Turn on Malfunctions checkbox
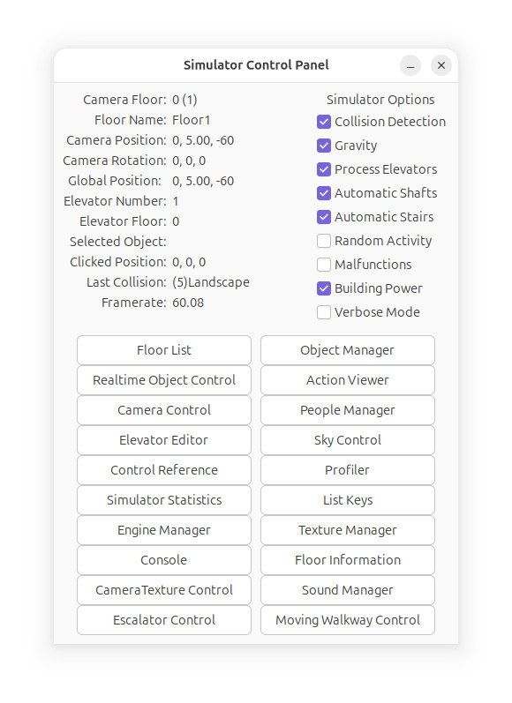The width and height of the screenshot is (512, 703). point(324,265)
